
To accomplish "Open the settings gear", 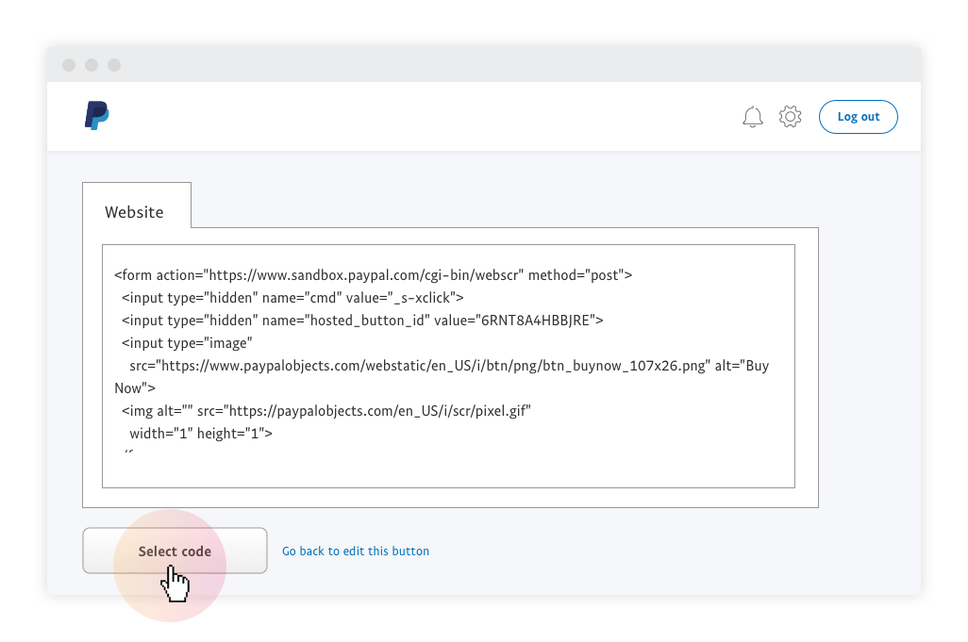I will (790, 117).
